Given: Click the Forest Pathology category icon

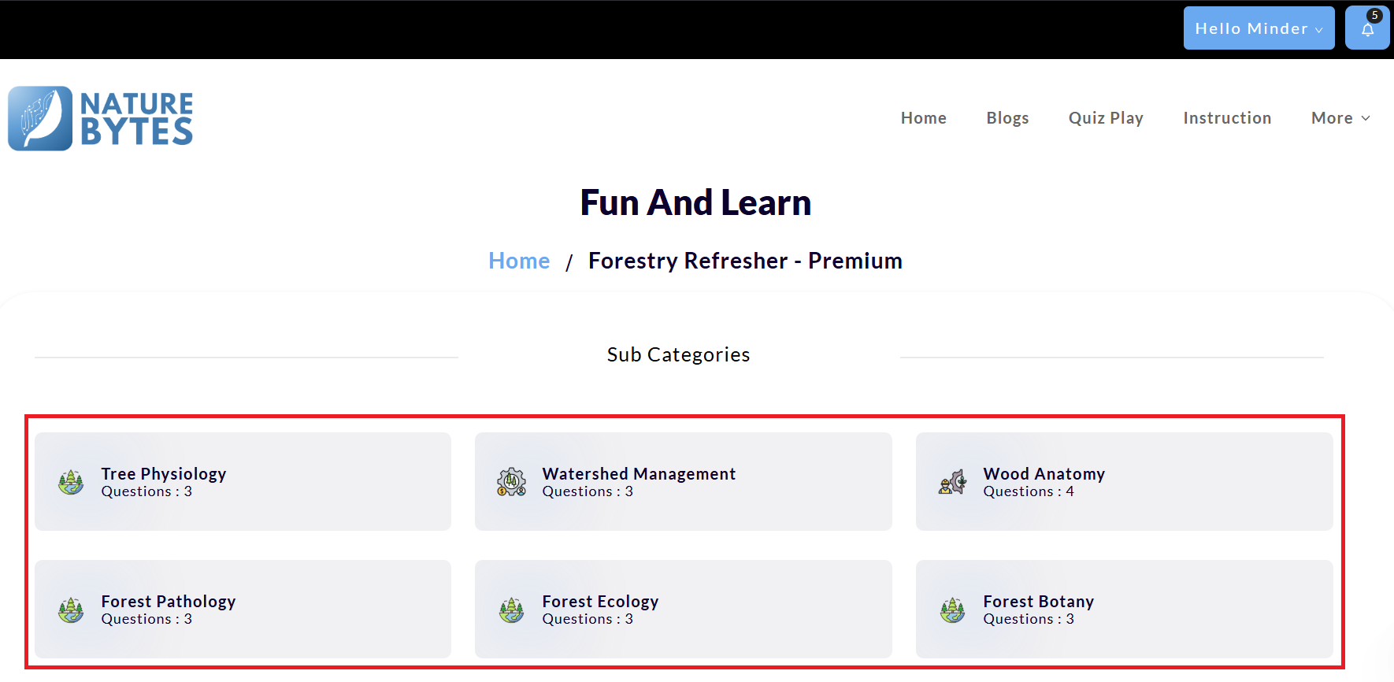Looking at the screenshot, I should point(71,609).
